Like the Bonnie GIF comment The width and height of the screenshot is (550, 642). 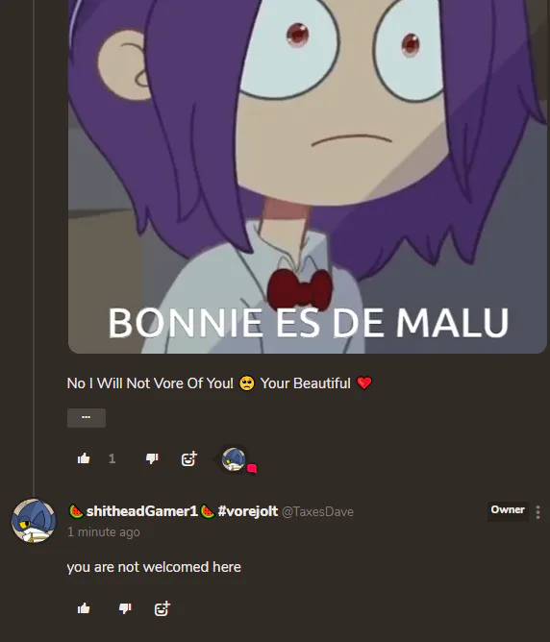(x=84, y=458)
